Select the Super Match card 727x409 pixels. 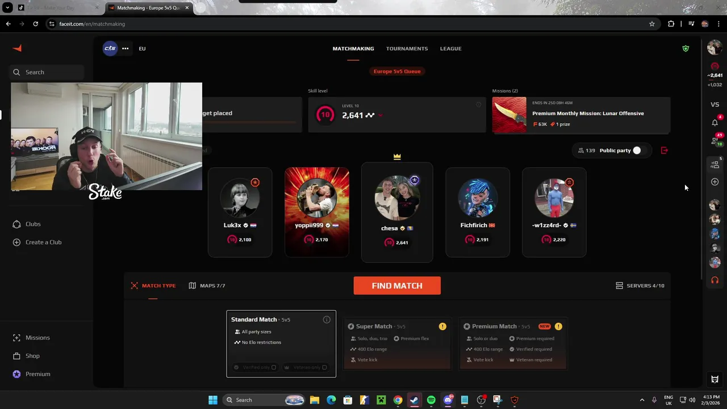click(397, 344)
